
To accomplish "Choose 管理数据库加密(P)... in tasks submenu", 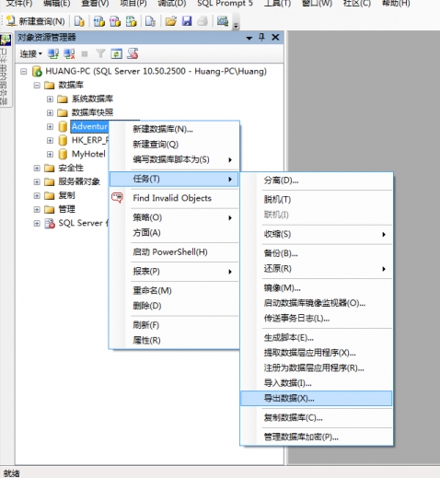I will [x=317, y=437].
